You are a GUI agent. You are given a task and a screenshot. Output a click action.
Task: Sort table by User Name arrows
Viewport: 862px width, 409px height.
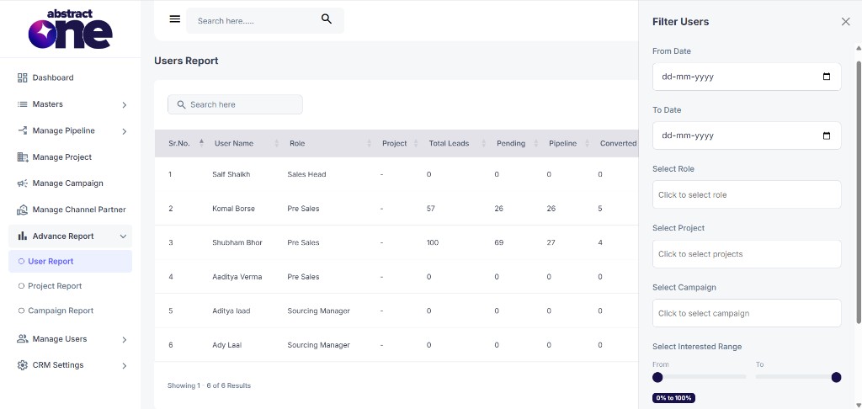coord(276,143)
